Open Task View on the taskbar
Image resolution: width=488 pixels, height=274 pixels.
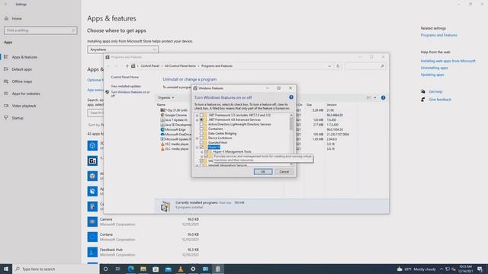point(118,269)
